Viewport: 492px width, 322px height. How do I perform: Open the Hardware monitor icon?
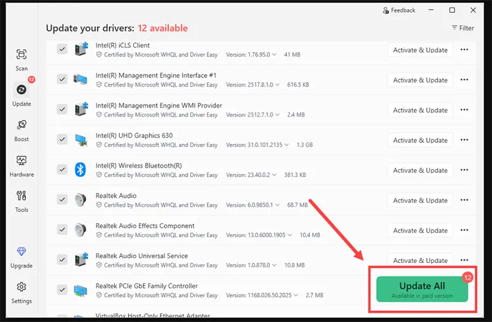pos(22,164)
